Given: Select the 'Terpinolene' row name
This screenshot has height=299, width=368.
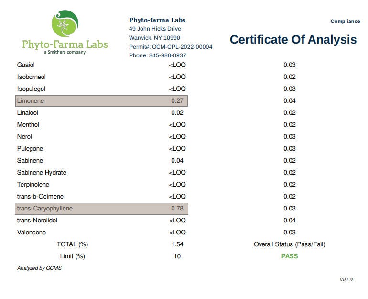Looking at the screenshot, I should click(x=33, y=185).
